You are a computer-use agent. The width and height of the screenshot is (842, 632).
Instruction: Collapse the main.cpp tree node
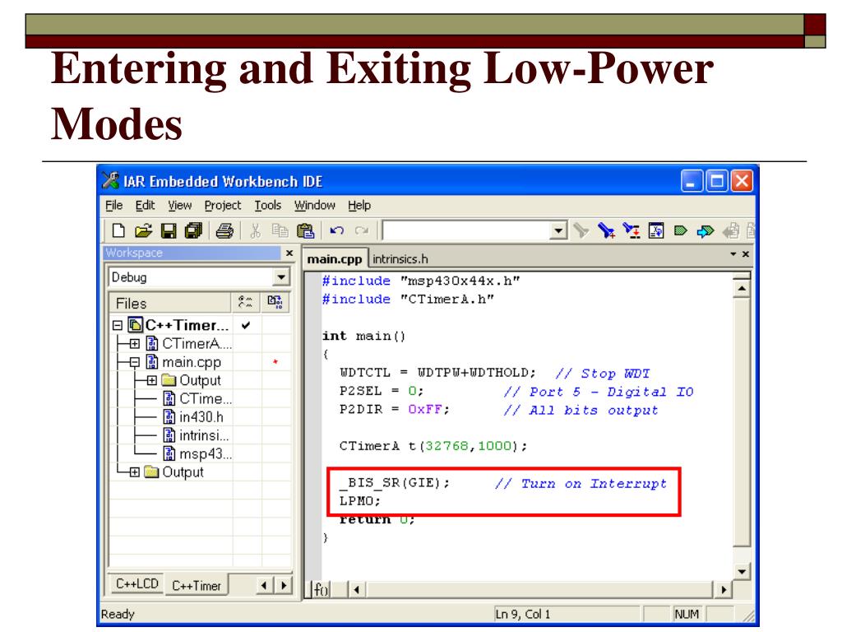[135, 362]
